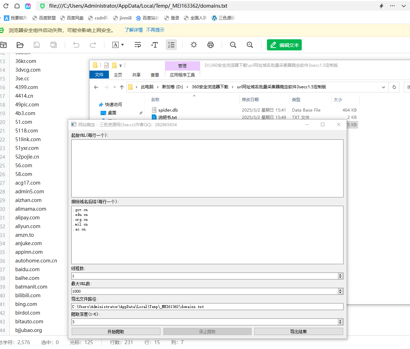Open the text encoding dropdown arrow
This screenshot has height=349, width=410.
pyautogui.click(x=123, y=45)
